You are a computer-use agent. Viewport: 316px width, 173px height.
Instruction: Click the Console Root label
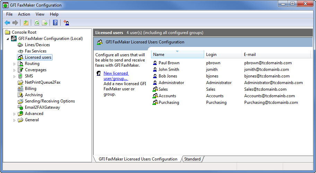(x=24, y=32)
